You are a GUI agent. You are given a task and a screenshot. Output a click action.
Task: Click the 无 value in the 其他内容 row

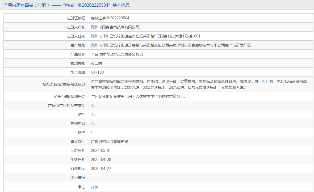point(93,123)
